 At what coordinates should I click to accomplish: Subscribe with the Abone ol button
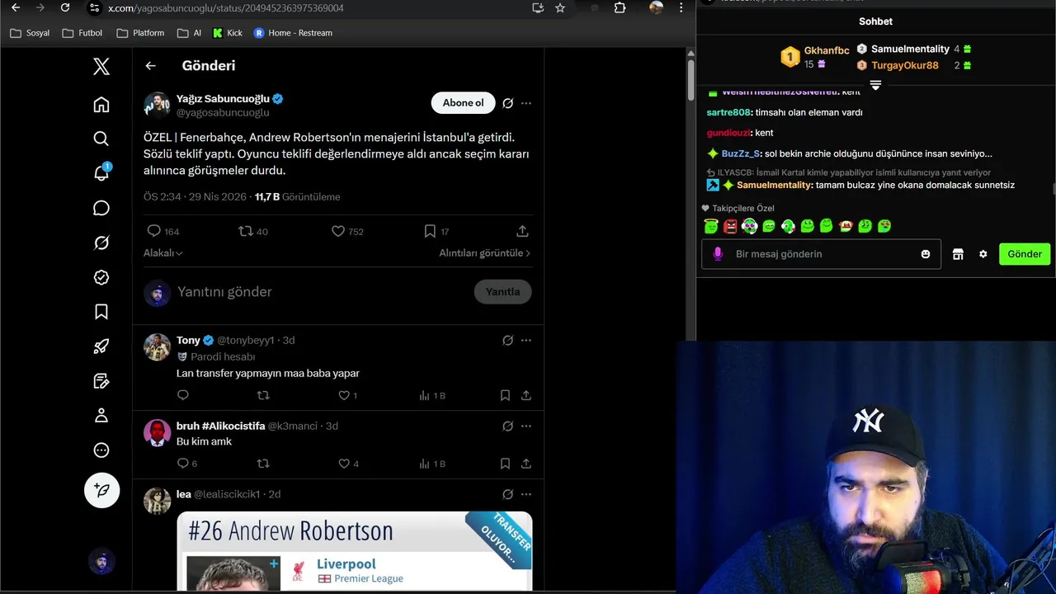pyautogui.click(x=463, y=103)
